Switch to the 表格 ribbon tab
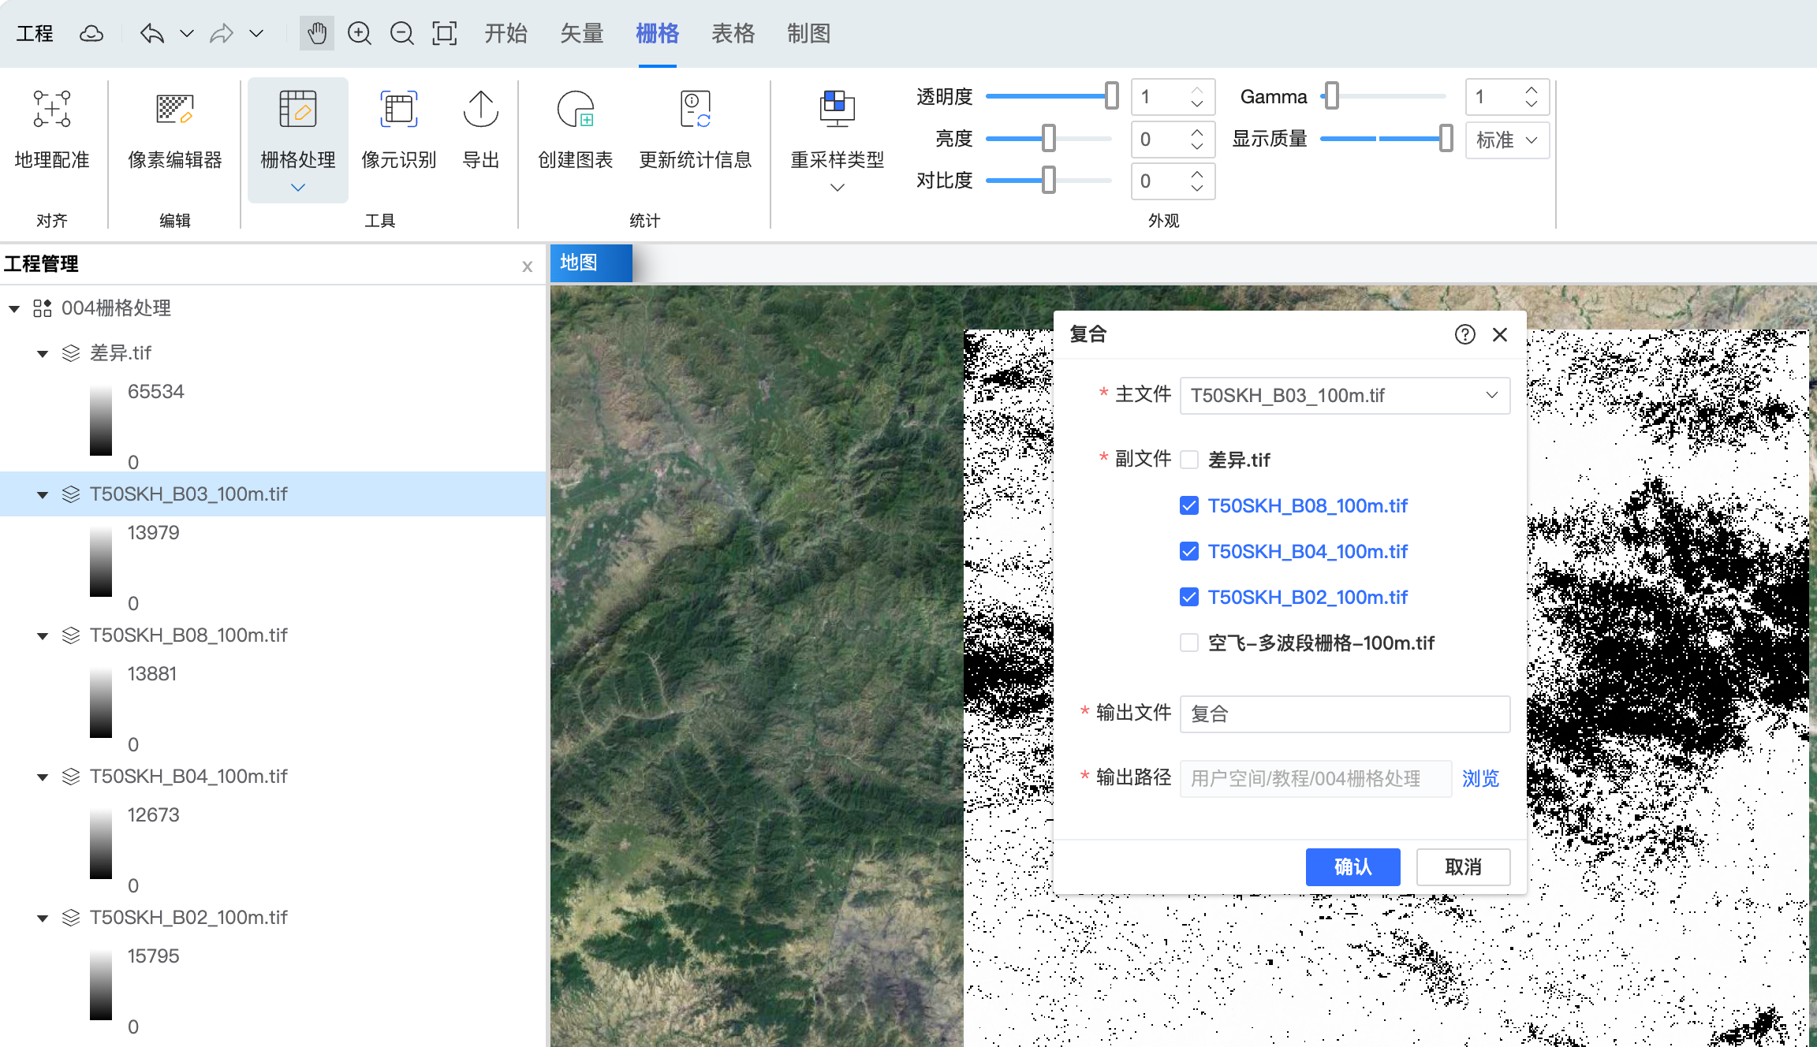Image resolution: width=1817 pixels, height=1047 pixels. point(733,33)
